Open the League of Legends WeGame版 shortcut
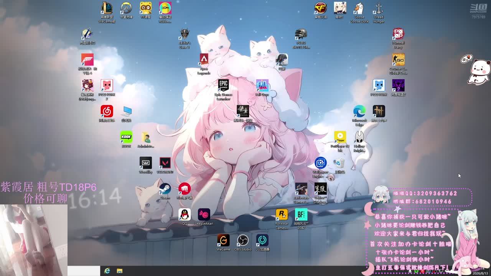 (x=107, y=8)
